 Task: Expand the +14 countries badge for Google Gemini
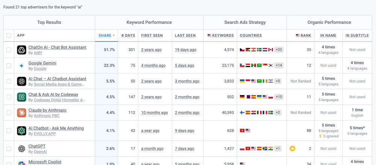point(279,65)
